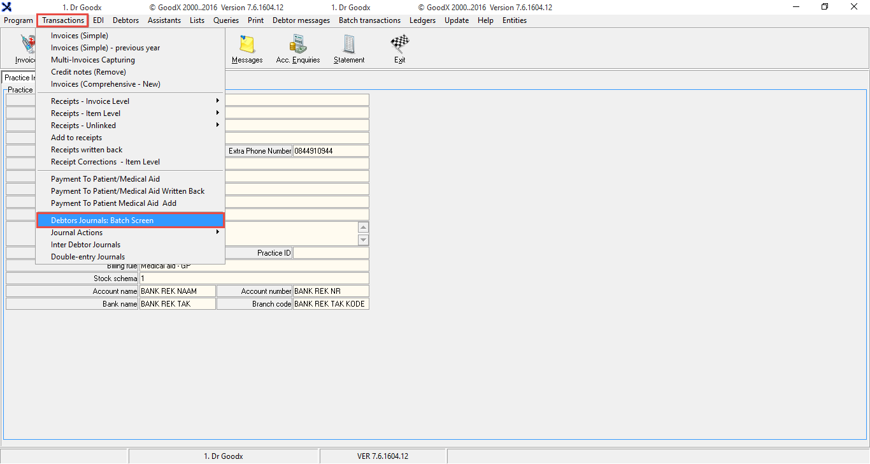Select Credit notes (Remove) option
This screenshot has width=870, height=464.
pyautogui.click(x=89, y=72)
